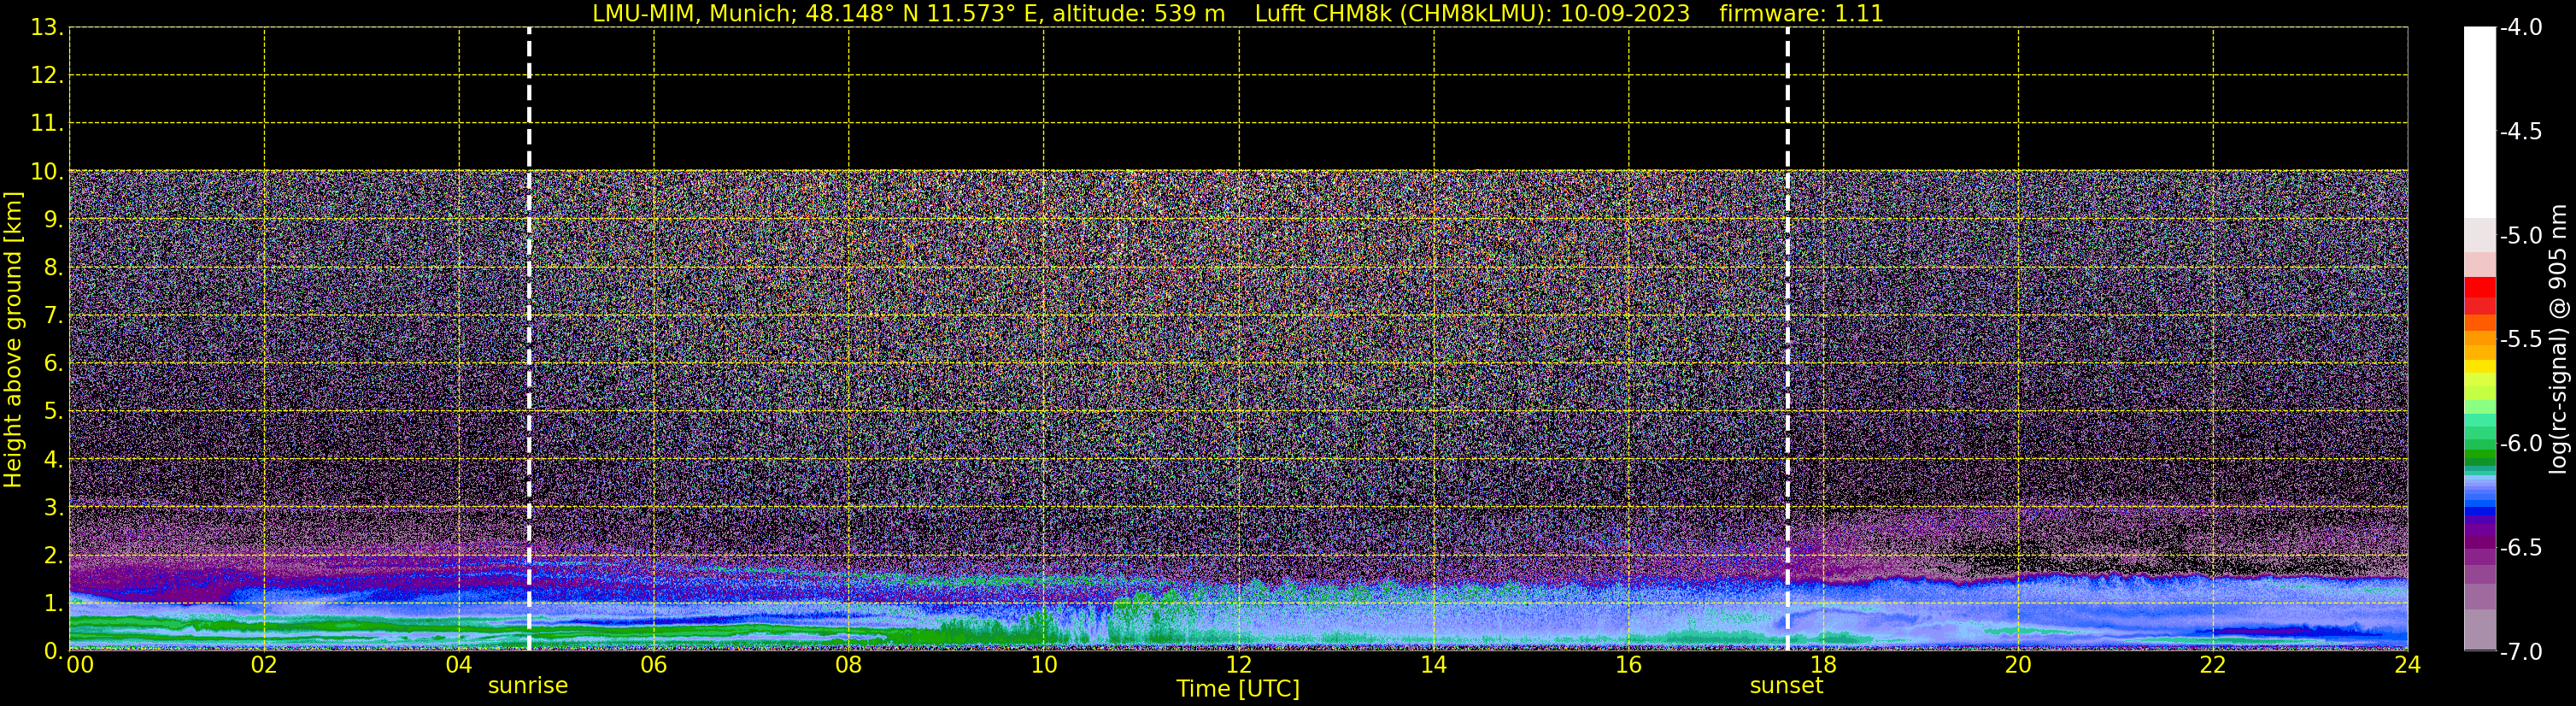Viewport: 2576px width, 706px height.
Task: Click the '2.' height axis tick label
Action: point(54,555)
